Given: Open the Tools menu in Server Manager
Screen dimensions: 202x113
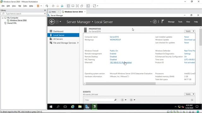Looking at the screenshot, I should pyautogui.click(x=180, y=22).
